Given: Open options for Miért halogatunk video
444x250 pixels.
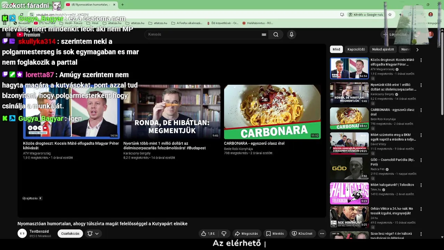Looking at the screenshot, I should pos(421,185).
